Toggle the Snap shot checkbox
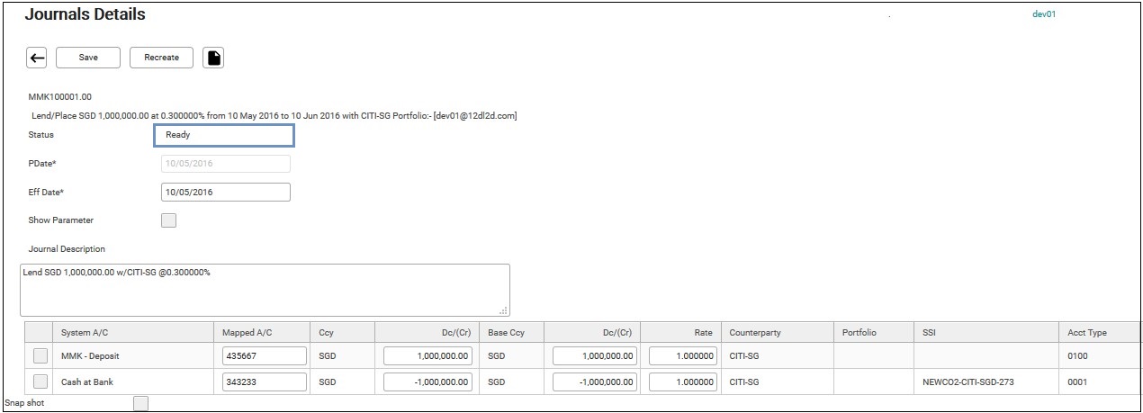The image size is (1143, 413). tap(140, 403)
